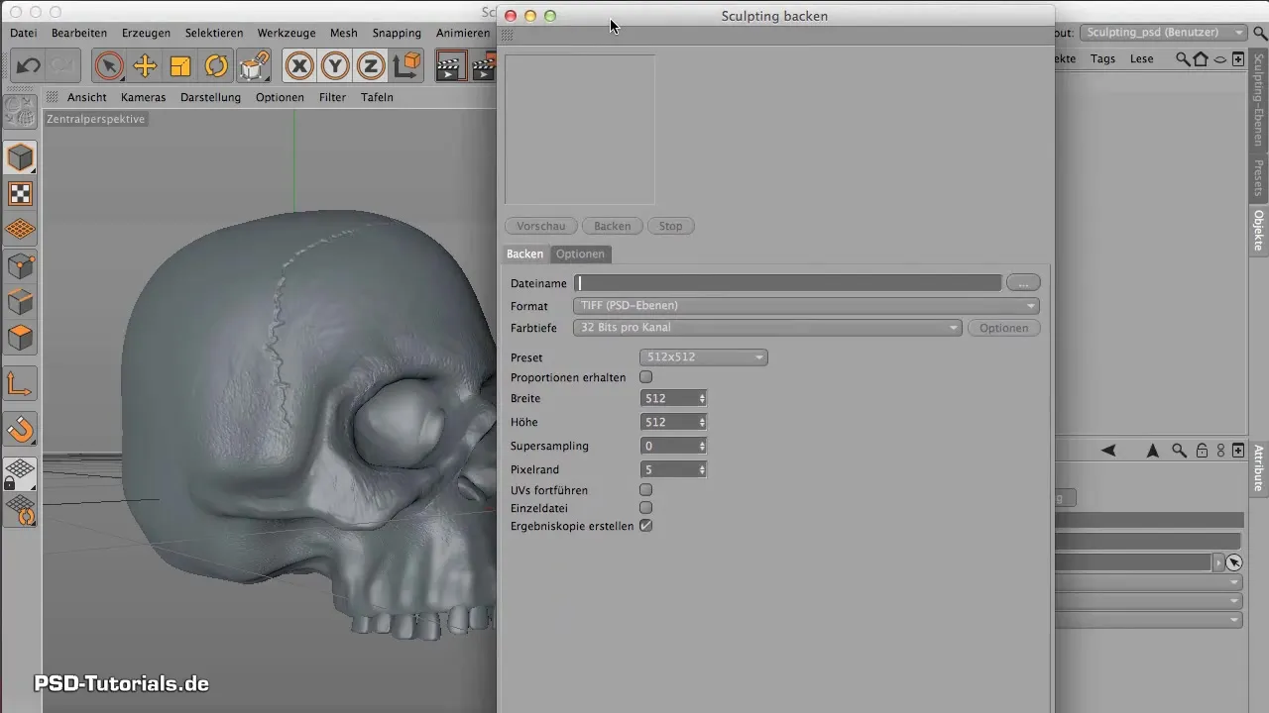Click the Höhe stepper arrows
The width and height of the screenshot is (1269, 713).
[702, 422]
